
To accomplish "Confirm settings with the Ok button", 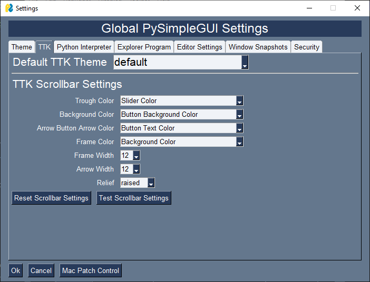I will pos(16,270).
